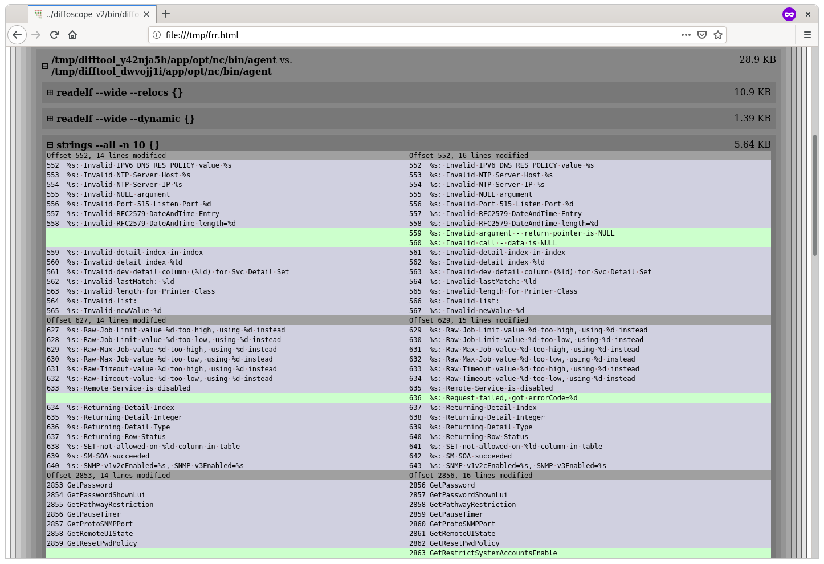Click the 28.9 KB size label
Image resolution: width=824 pixels, height=564 pixels.
[757, 59]
